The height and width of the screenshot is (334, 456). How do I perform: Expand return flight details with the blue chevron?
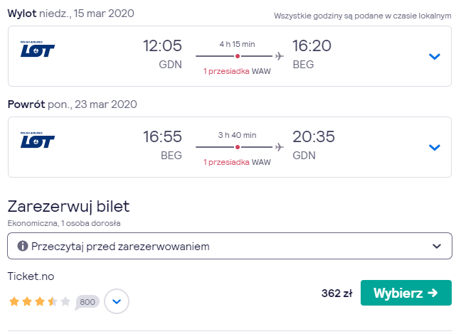click(x=435, y=147)
